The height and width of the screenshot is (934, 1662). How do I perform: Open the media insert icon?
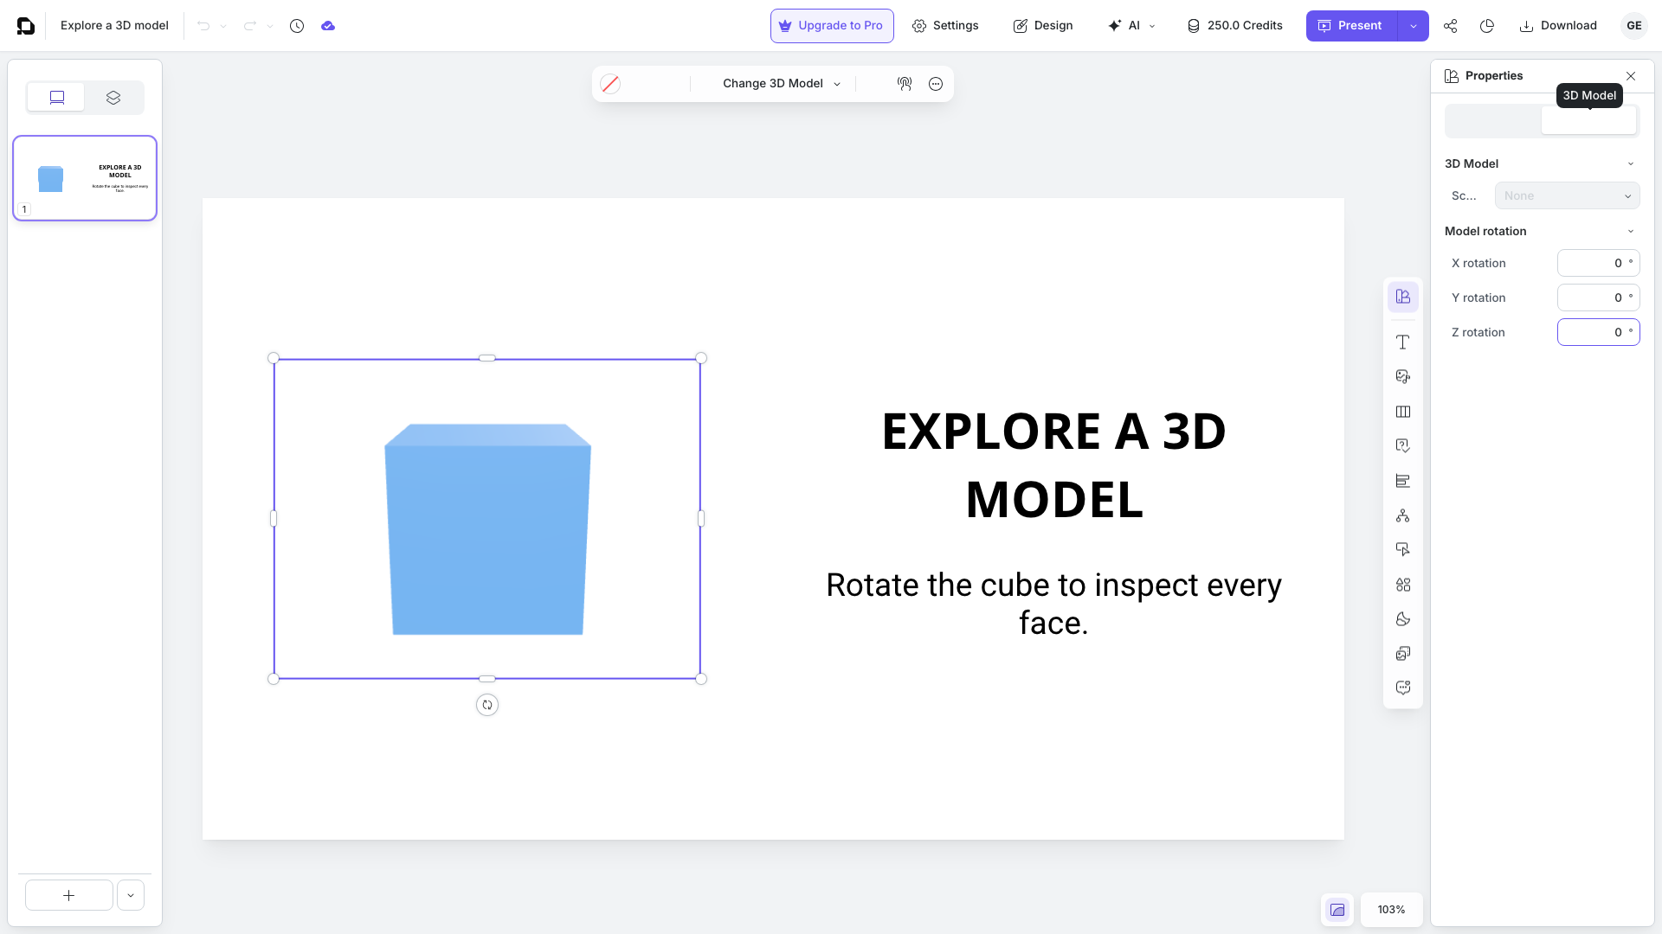tap(1403, 377)
